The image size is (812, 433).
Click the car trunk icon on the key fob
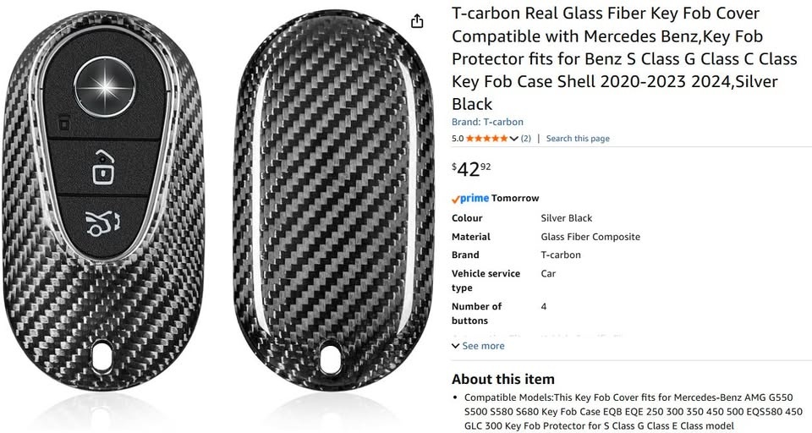[103, 224]
